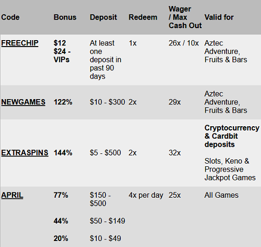Click the Deposit column header

pos(103,17)
